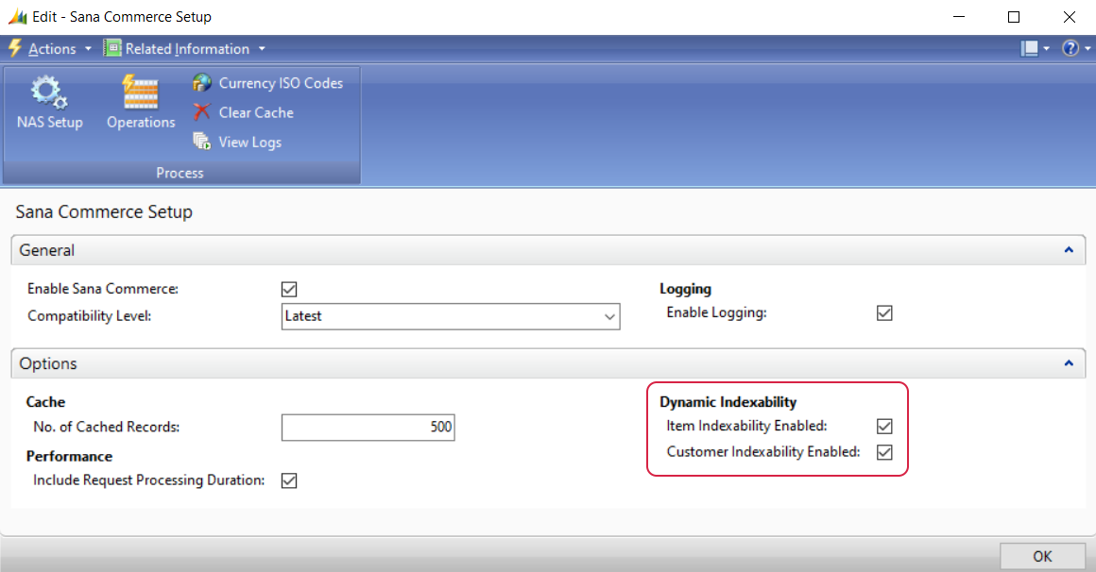Viewport: 1096px width, 572px height.
Task: Collapse the General FastTab
Action: click(1069, 250)
